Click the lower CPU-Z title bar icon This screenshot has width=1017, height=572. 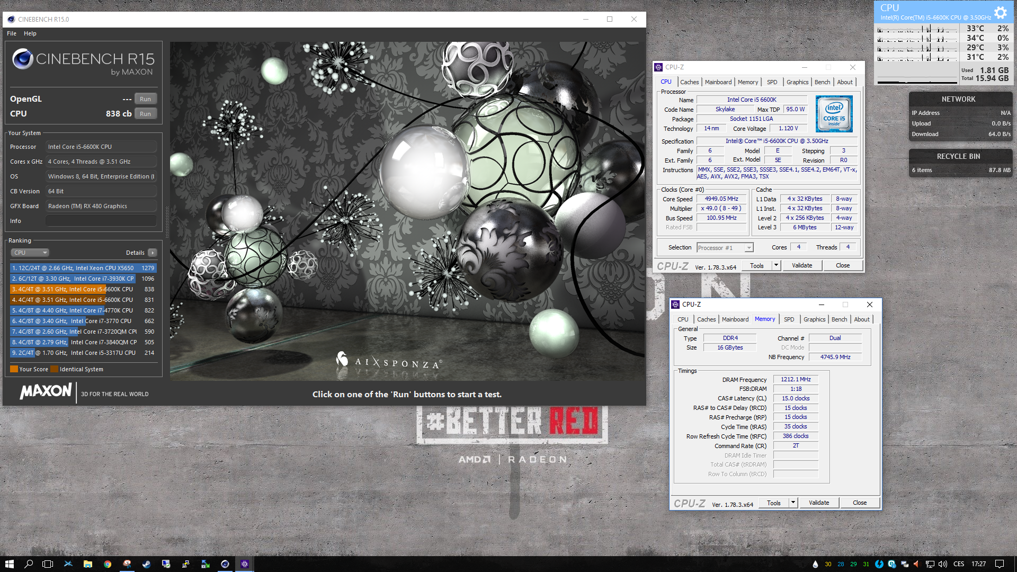[675, 305]
